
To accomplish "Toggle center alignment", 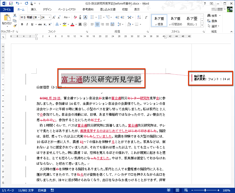I will coord(97,24).
